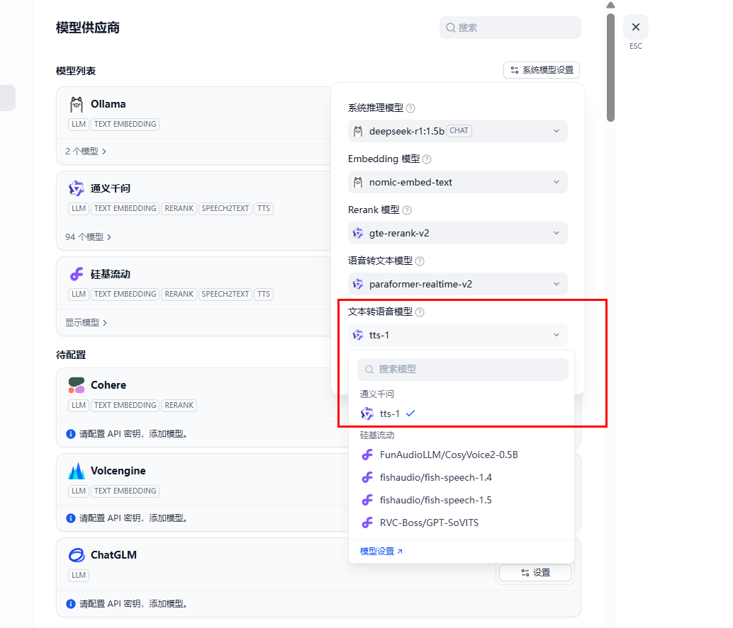Click the 待配置 section heading
The height and width of the screenshot is (628, 733).
[x=71, y=355]
